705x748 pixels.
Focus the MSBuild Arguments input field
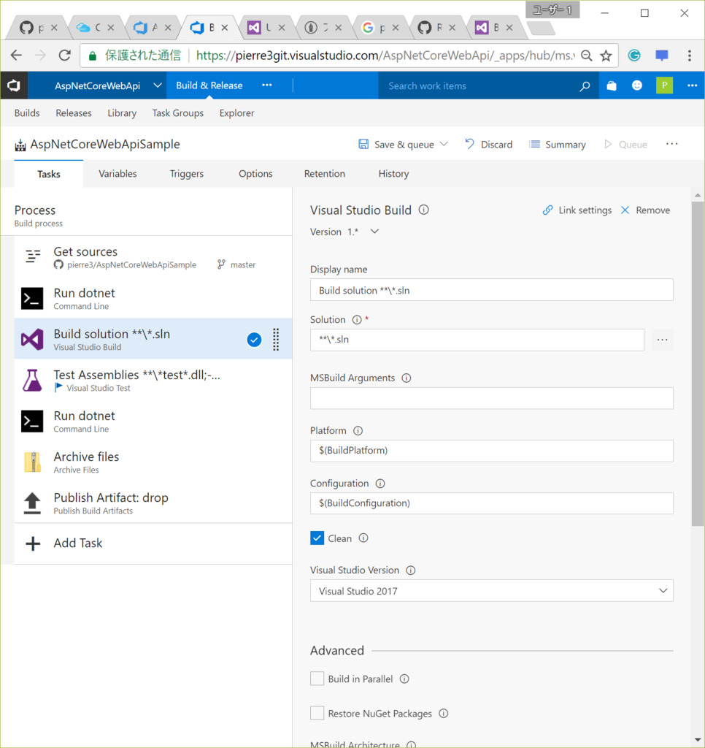point(491,398)
